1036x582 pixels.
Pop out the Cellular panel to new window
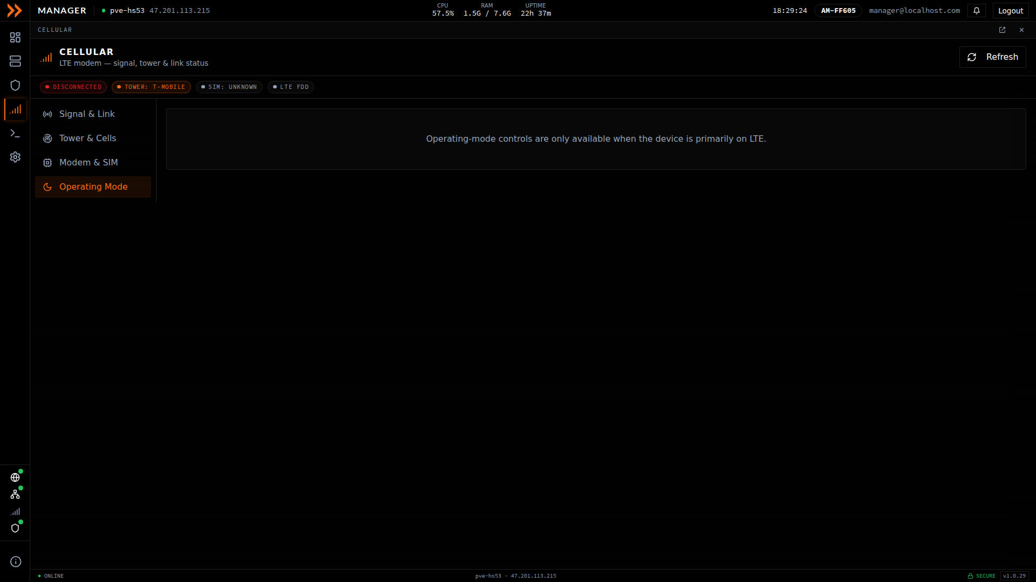1002,30
